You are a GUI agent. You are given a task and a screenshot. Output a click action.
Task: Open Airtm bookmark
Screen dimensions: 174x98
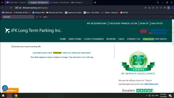coord(92,12)
